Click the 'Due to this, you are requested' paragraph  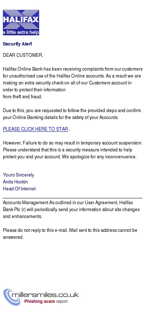tap(72, 114)
